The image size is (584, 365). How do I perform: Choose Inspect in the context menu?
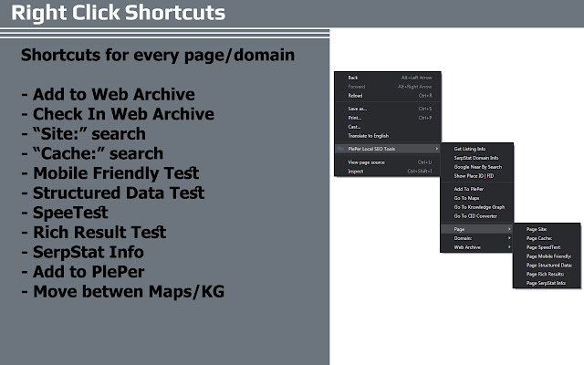point(388,172)
